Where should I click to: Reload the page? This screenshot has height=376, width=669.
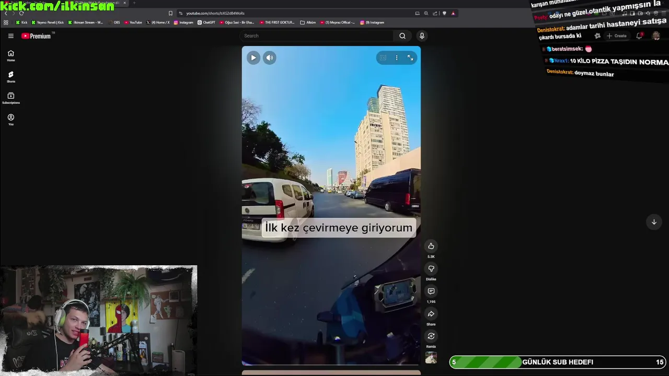(x=21, y=13)
